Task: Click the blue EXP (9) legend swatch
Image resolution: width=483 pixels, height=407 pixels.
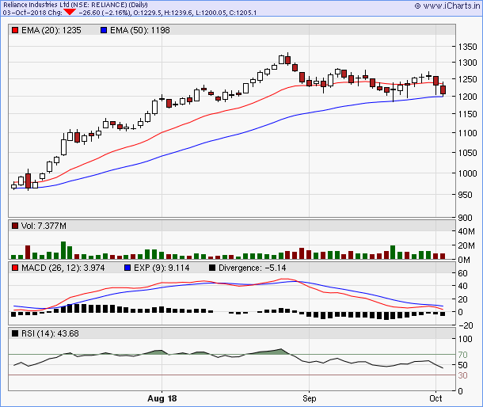Action: [x=127, y=268]
